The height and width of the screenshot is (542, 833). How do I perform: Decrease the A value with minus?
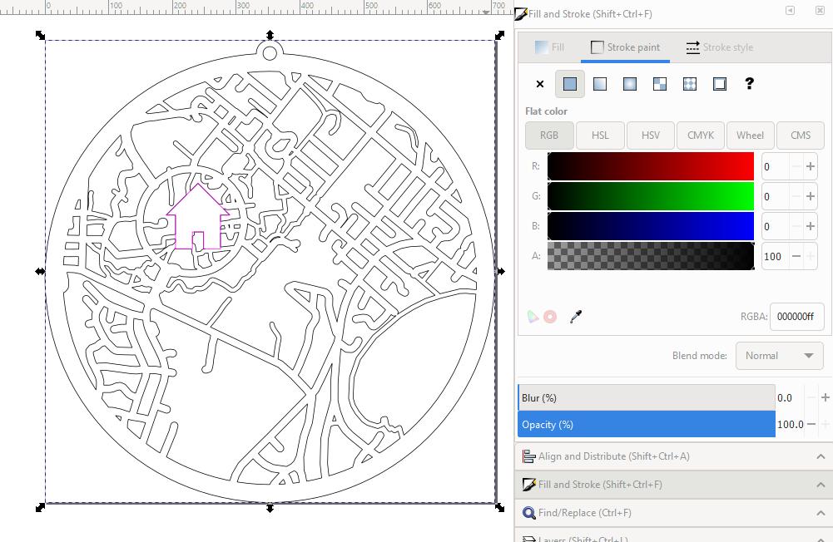pyautogui.click(x=796, y=256)
